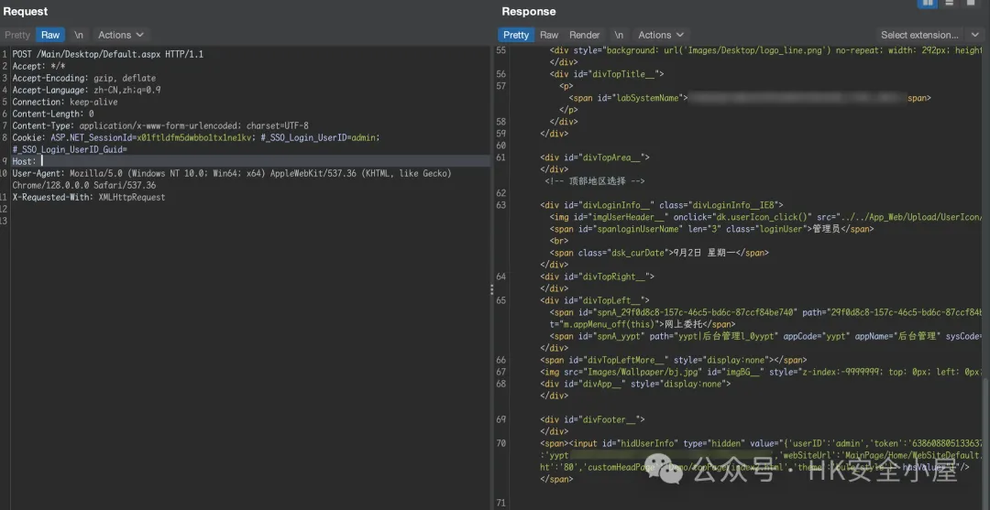Click the divTopRight__ div line
Image resolution: width=990 pixels, height=510 pixels.
tap(598, 277)
